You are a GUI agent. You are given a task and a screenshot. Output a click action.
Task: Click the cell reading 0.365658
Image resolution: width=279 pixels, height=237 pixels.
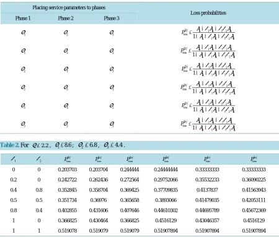click(130, 200)
